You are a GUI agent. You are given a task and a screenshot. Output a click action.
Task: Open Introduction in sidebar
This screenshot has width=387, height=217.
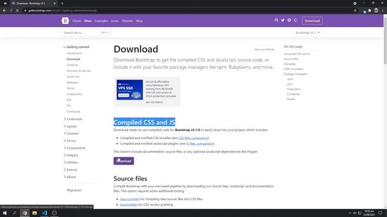[x=74, y=54]
